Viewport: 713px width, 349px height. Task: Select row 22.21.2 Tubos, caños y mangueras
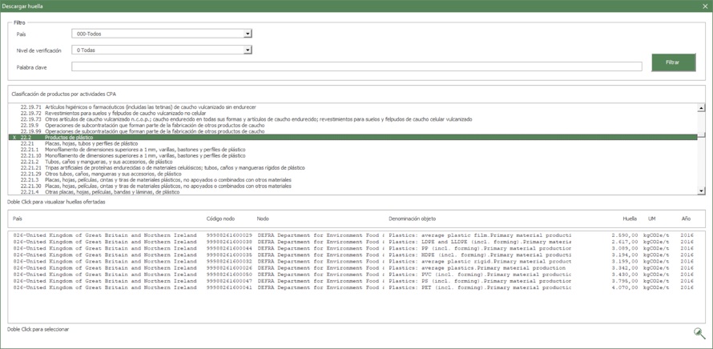point(352,162)
